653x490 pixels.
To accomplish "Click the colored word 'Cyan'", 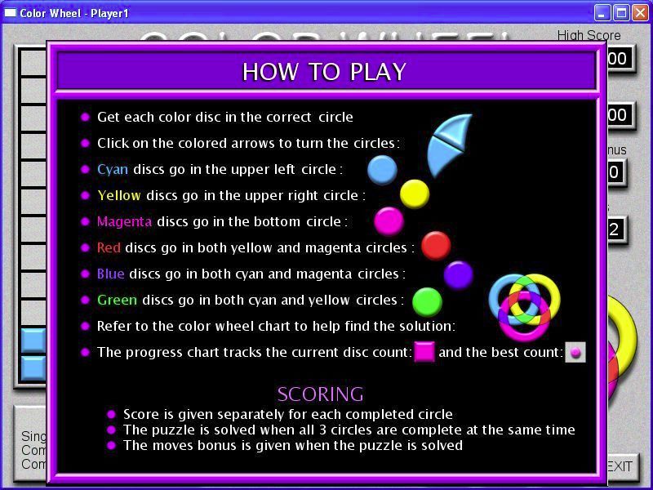I will 113,170.
